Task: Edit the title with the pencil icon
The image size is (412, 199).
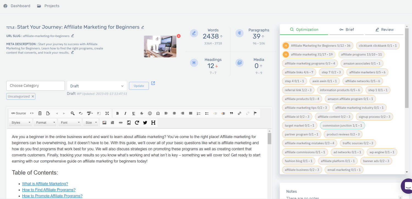Action: pyautogui.click(x=143, y=27)
